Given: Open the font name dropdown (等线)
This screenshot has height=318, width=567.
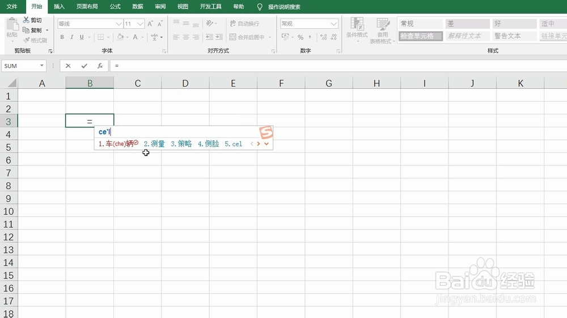Looking at the screenshot, I should [119, 24].
